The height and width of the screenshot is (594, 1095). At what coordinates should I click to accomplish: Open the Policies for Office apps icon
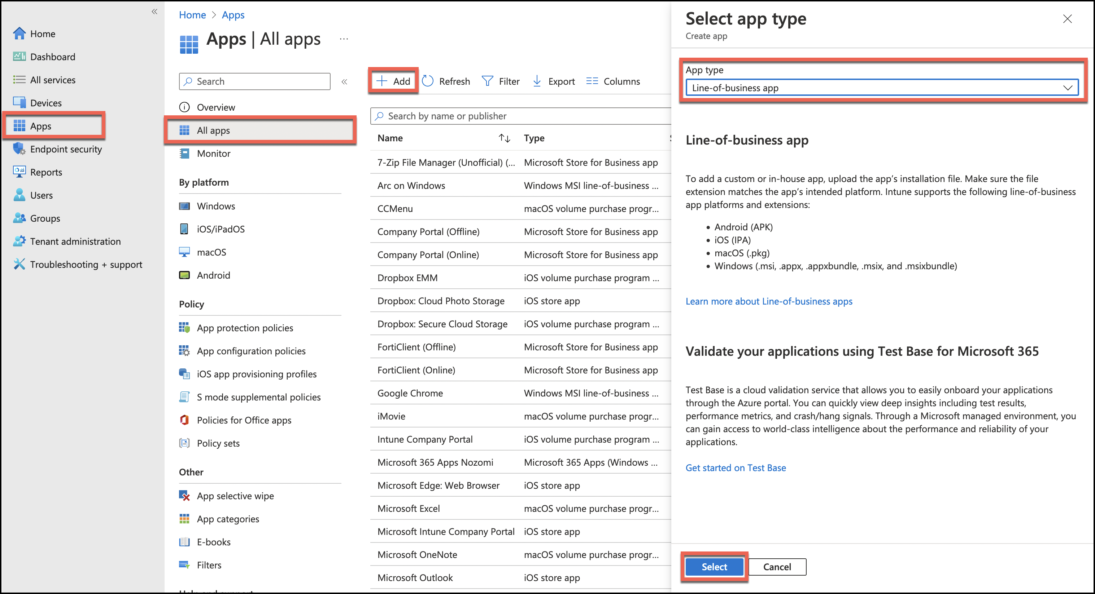(x=184, y=420)
